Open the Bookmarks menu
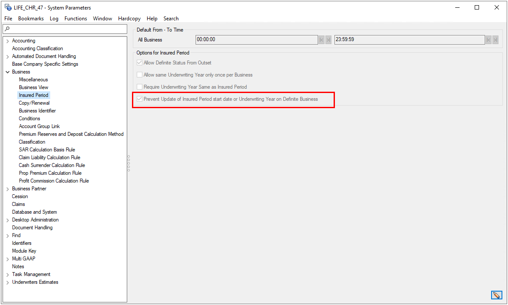The height and width of the screenshot is (305, 508). [x=31, y=19]
